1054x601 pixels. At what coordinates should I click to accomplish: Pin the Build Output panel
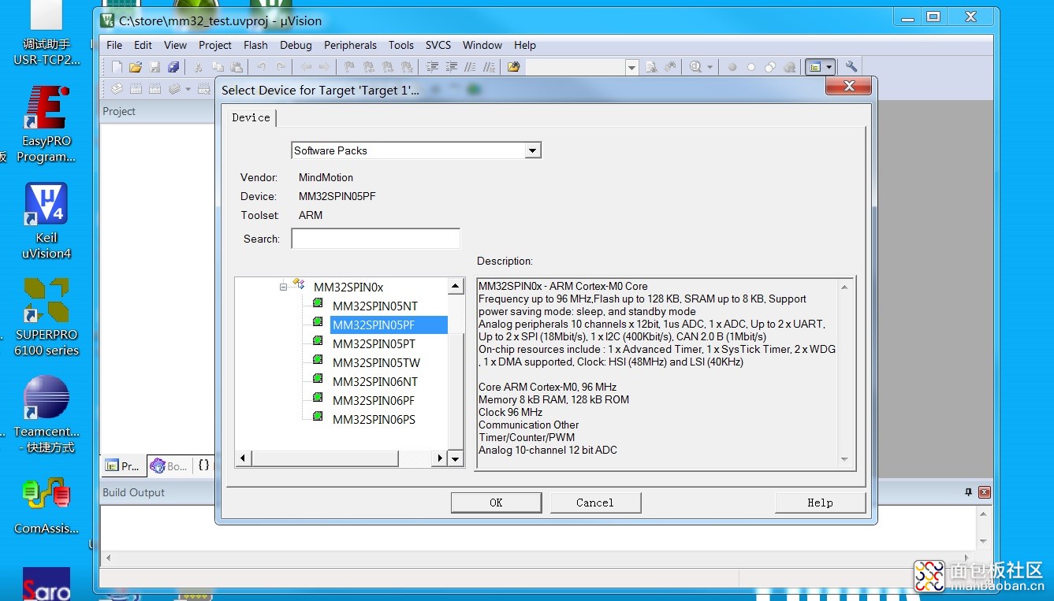[x=969, y=492]
